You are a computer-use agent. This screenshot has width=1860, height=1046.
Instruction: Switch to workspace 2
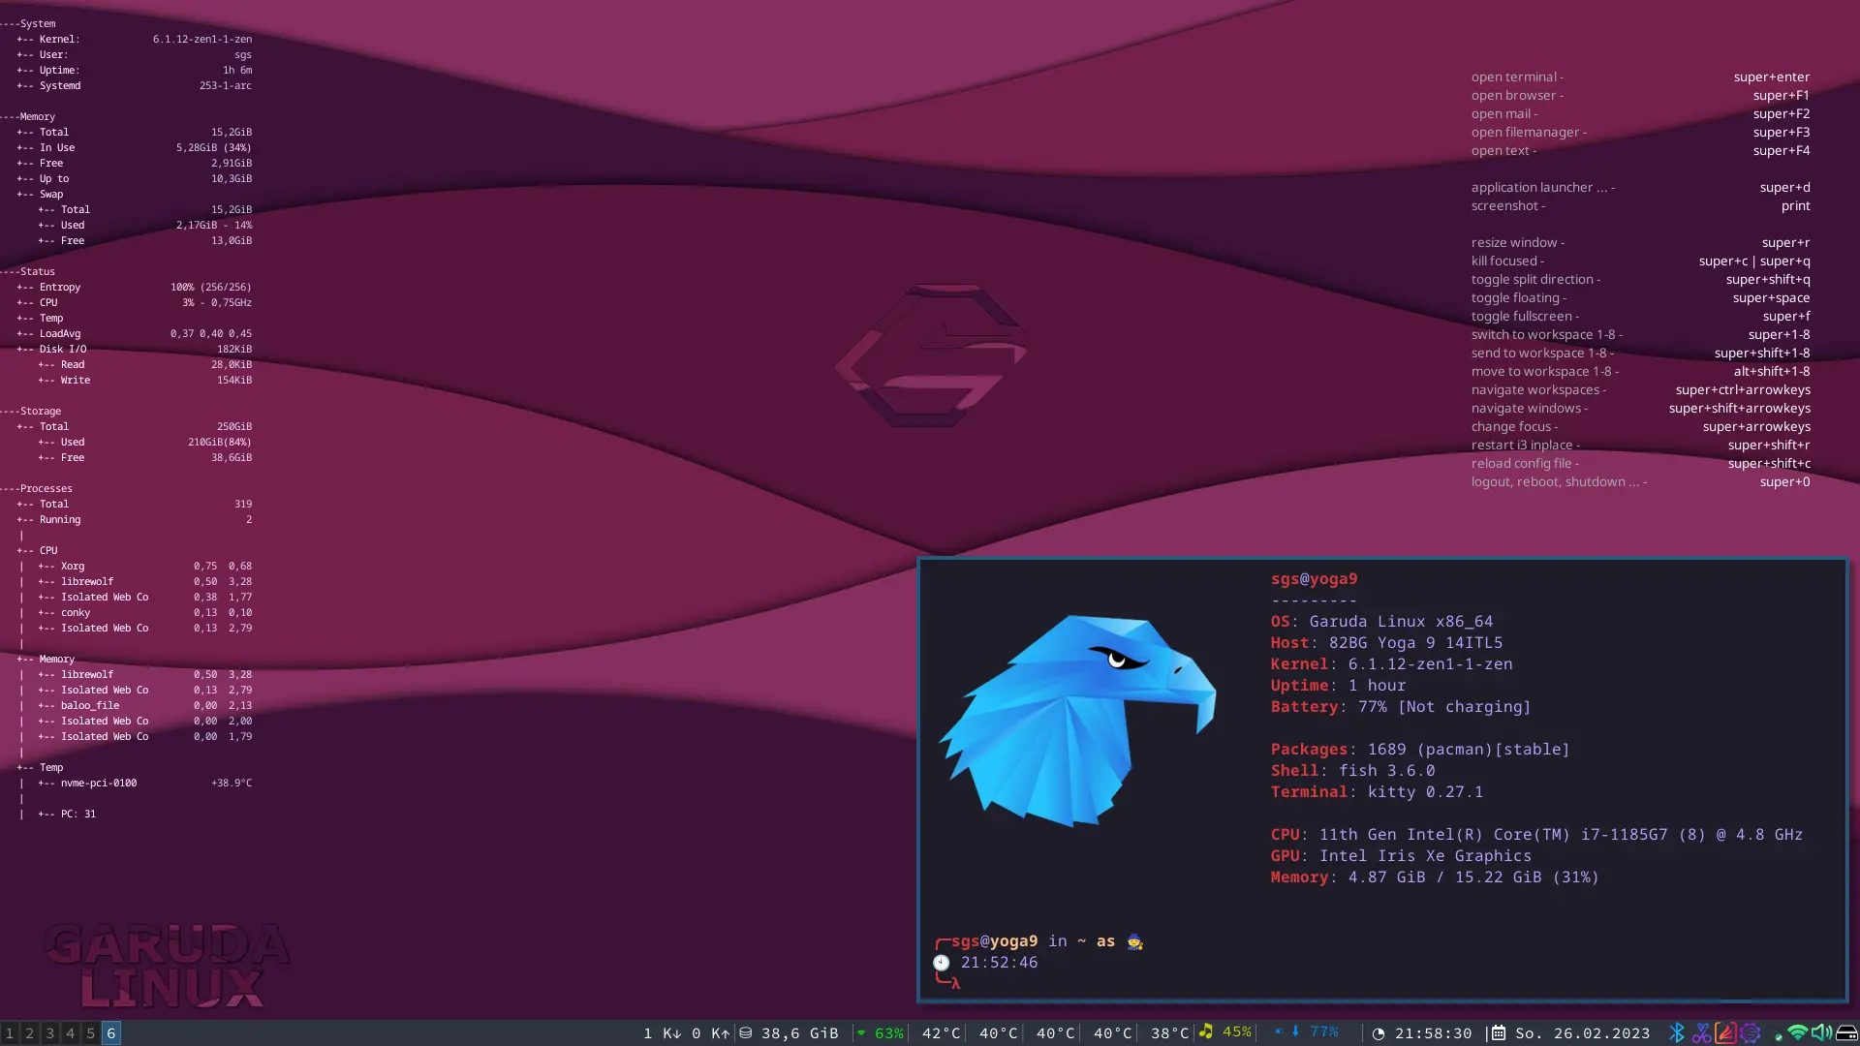pos(30,1033)
